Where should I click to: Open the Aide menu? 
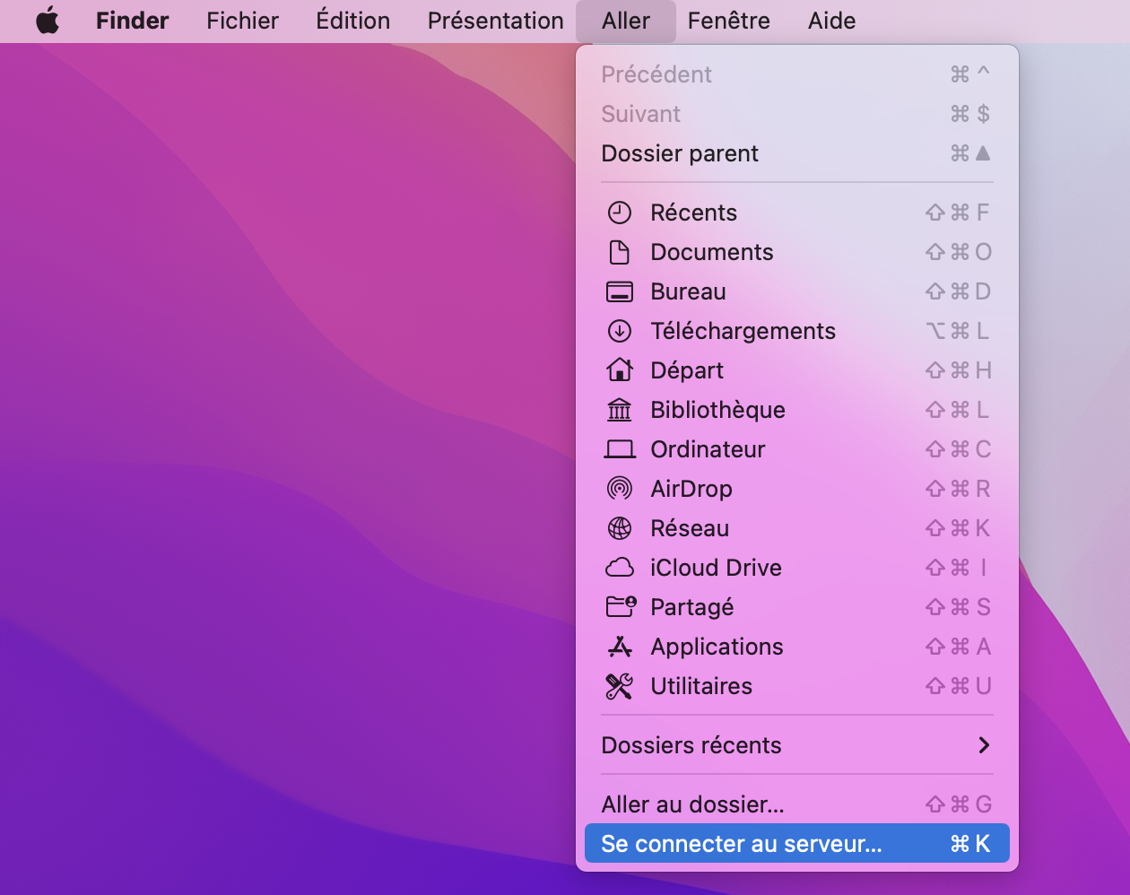(x=832, y=21)
